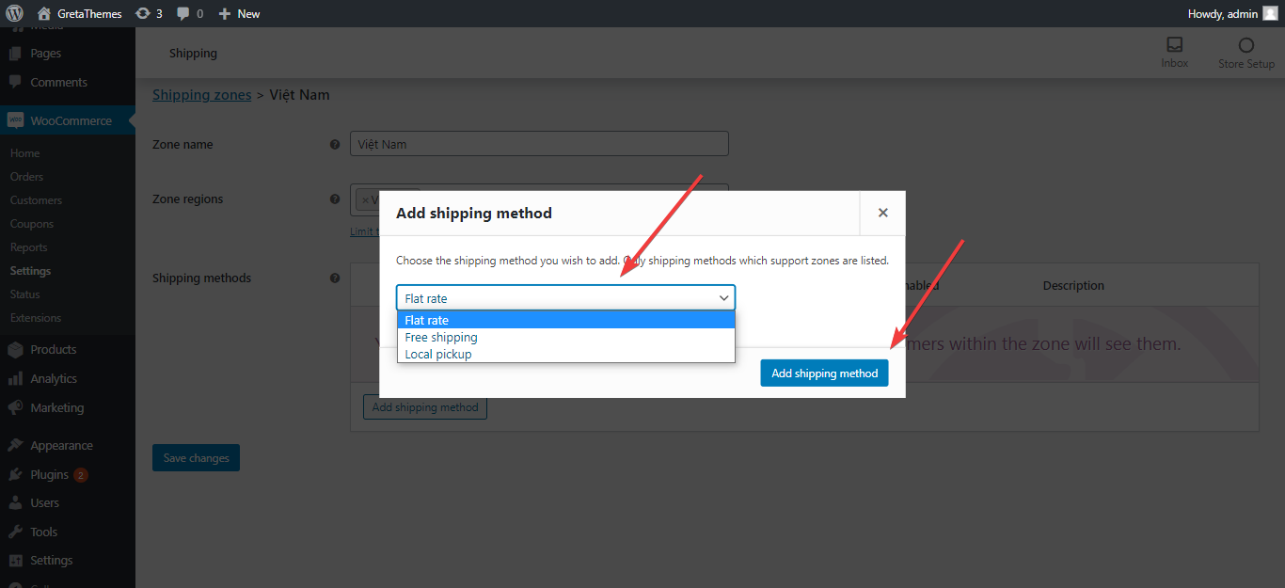The width and height of the screenshot is (1285, 588).
Task: Open the New menu in admin bar
Action: [239, 13]
